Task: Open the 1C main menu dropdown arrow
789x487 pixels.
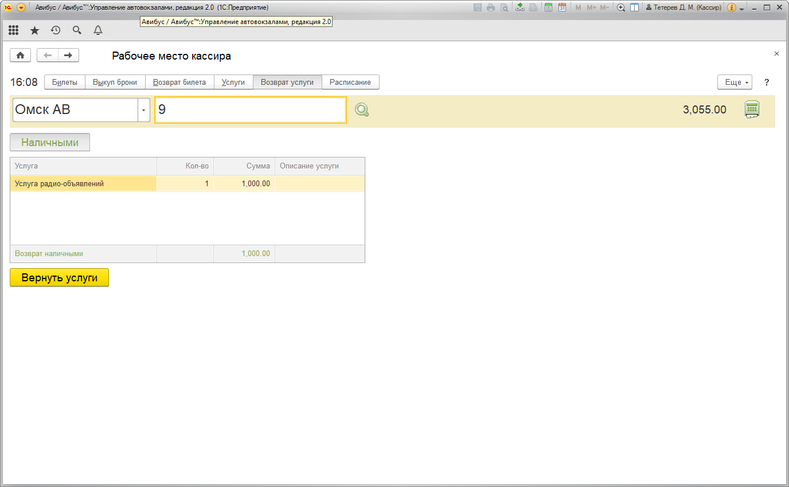Action: point(21,7)
